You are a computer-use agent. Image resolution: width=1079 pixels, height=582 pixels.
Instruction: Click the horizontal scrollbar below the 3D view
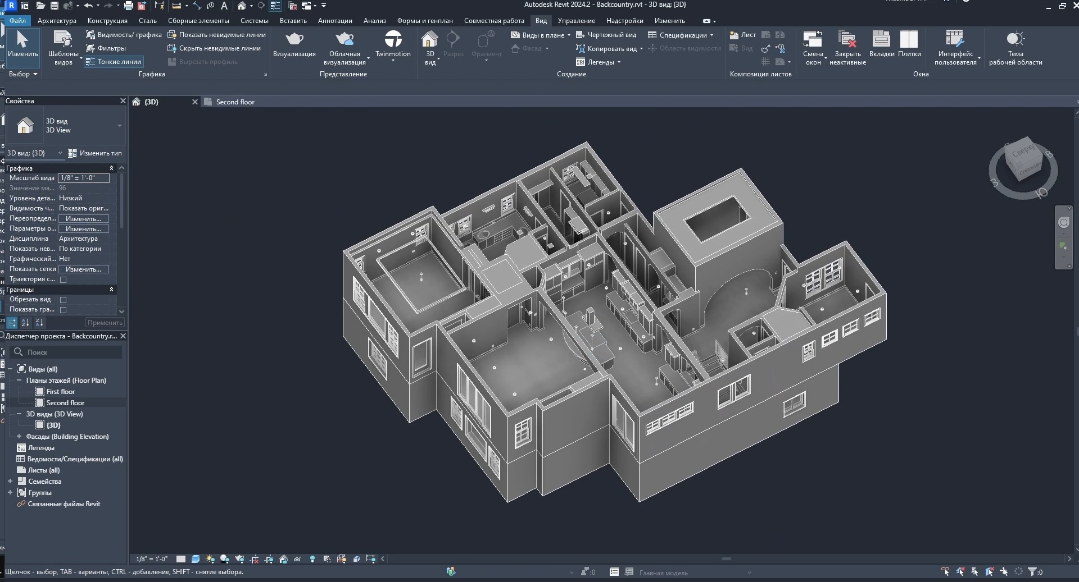point(726,559)
